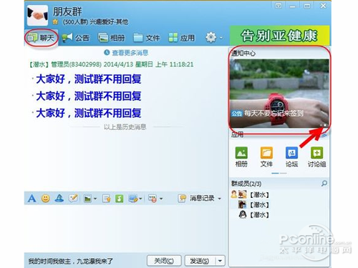Image resolution: width=358 pixels, height=268 pixels.
Task: Click the send file document icon
Action: (106, 198)
